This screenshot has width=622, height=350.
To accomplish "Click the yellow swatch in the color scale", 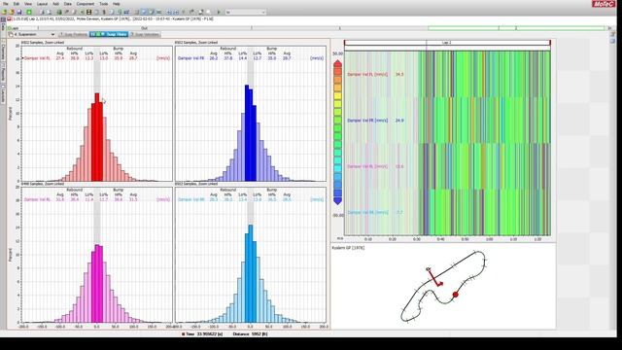I will click(337, 95).
